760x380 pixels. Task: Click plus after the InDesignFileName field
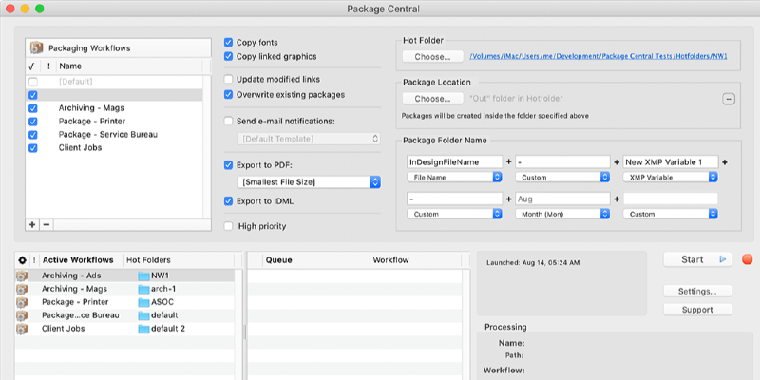pos(509,162)
